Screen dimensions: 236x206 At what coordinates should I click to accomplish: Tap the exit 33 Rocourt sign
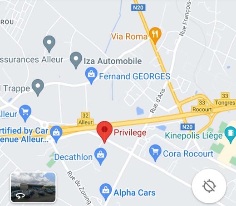coord(202,106)
